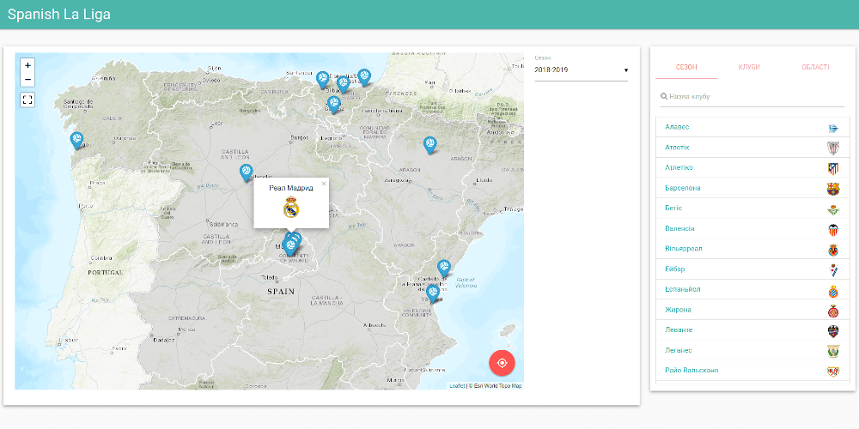This screenshot has height=429, width=859.
Task: Open the Валенсія club name in list
Action: tap(679, 228)
